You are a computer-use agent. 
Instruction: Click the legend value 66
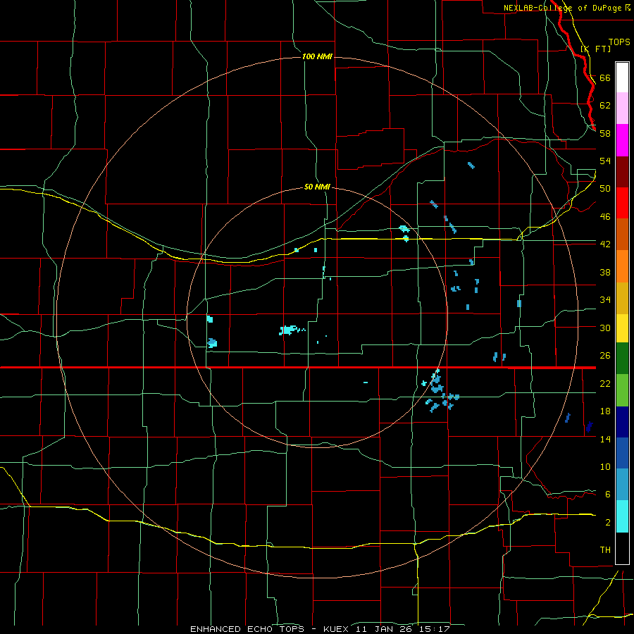click(x=605, y=77)
